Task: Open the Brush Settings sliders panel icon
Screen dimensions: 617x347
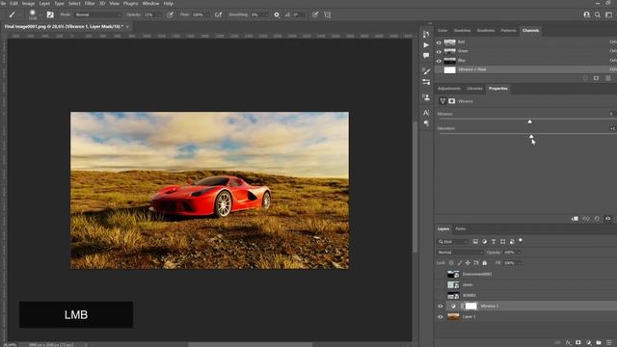Action: pyautogui.click(x=426, y=82)
